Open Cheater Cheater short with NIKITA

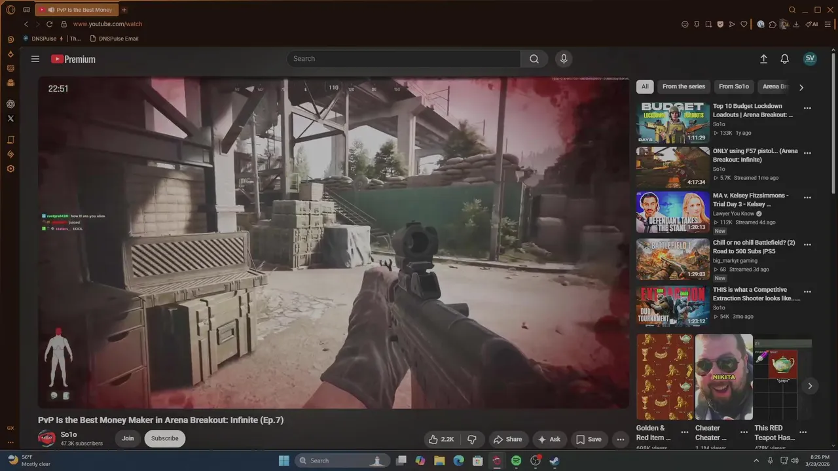pyautogui.click(x=723, y=377)
